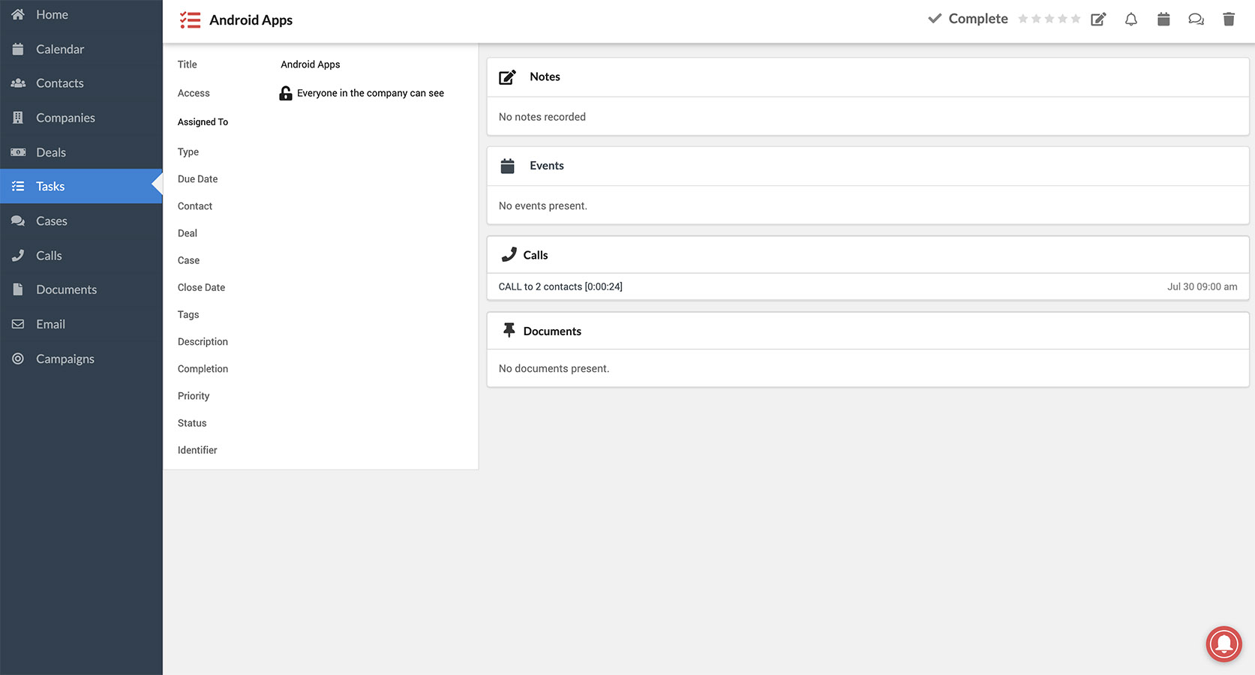The image size is (1255, 675).
Task: Click the header calendar event icon
Action: point(1163,19)
